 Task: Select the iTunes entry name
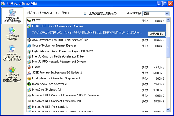(x=36, y=67)
